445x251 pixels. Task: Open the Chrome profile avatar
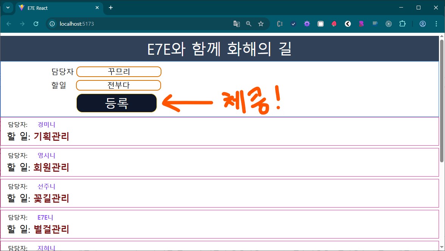click(x=423, y=24)
